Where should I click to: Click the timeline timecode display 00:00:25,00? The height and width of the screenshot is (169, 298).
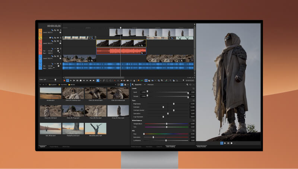click(54, 26)
